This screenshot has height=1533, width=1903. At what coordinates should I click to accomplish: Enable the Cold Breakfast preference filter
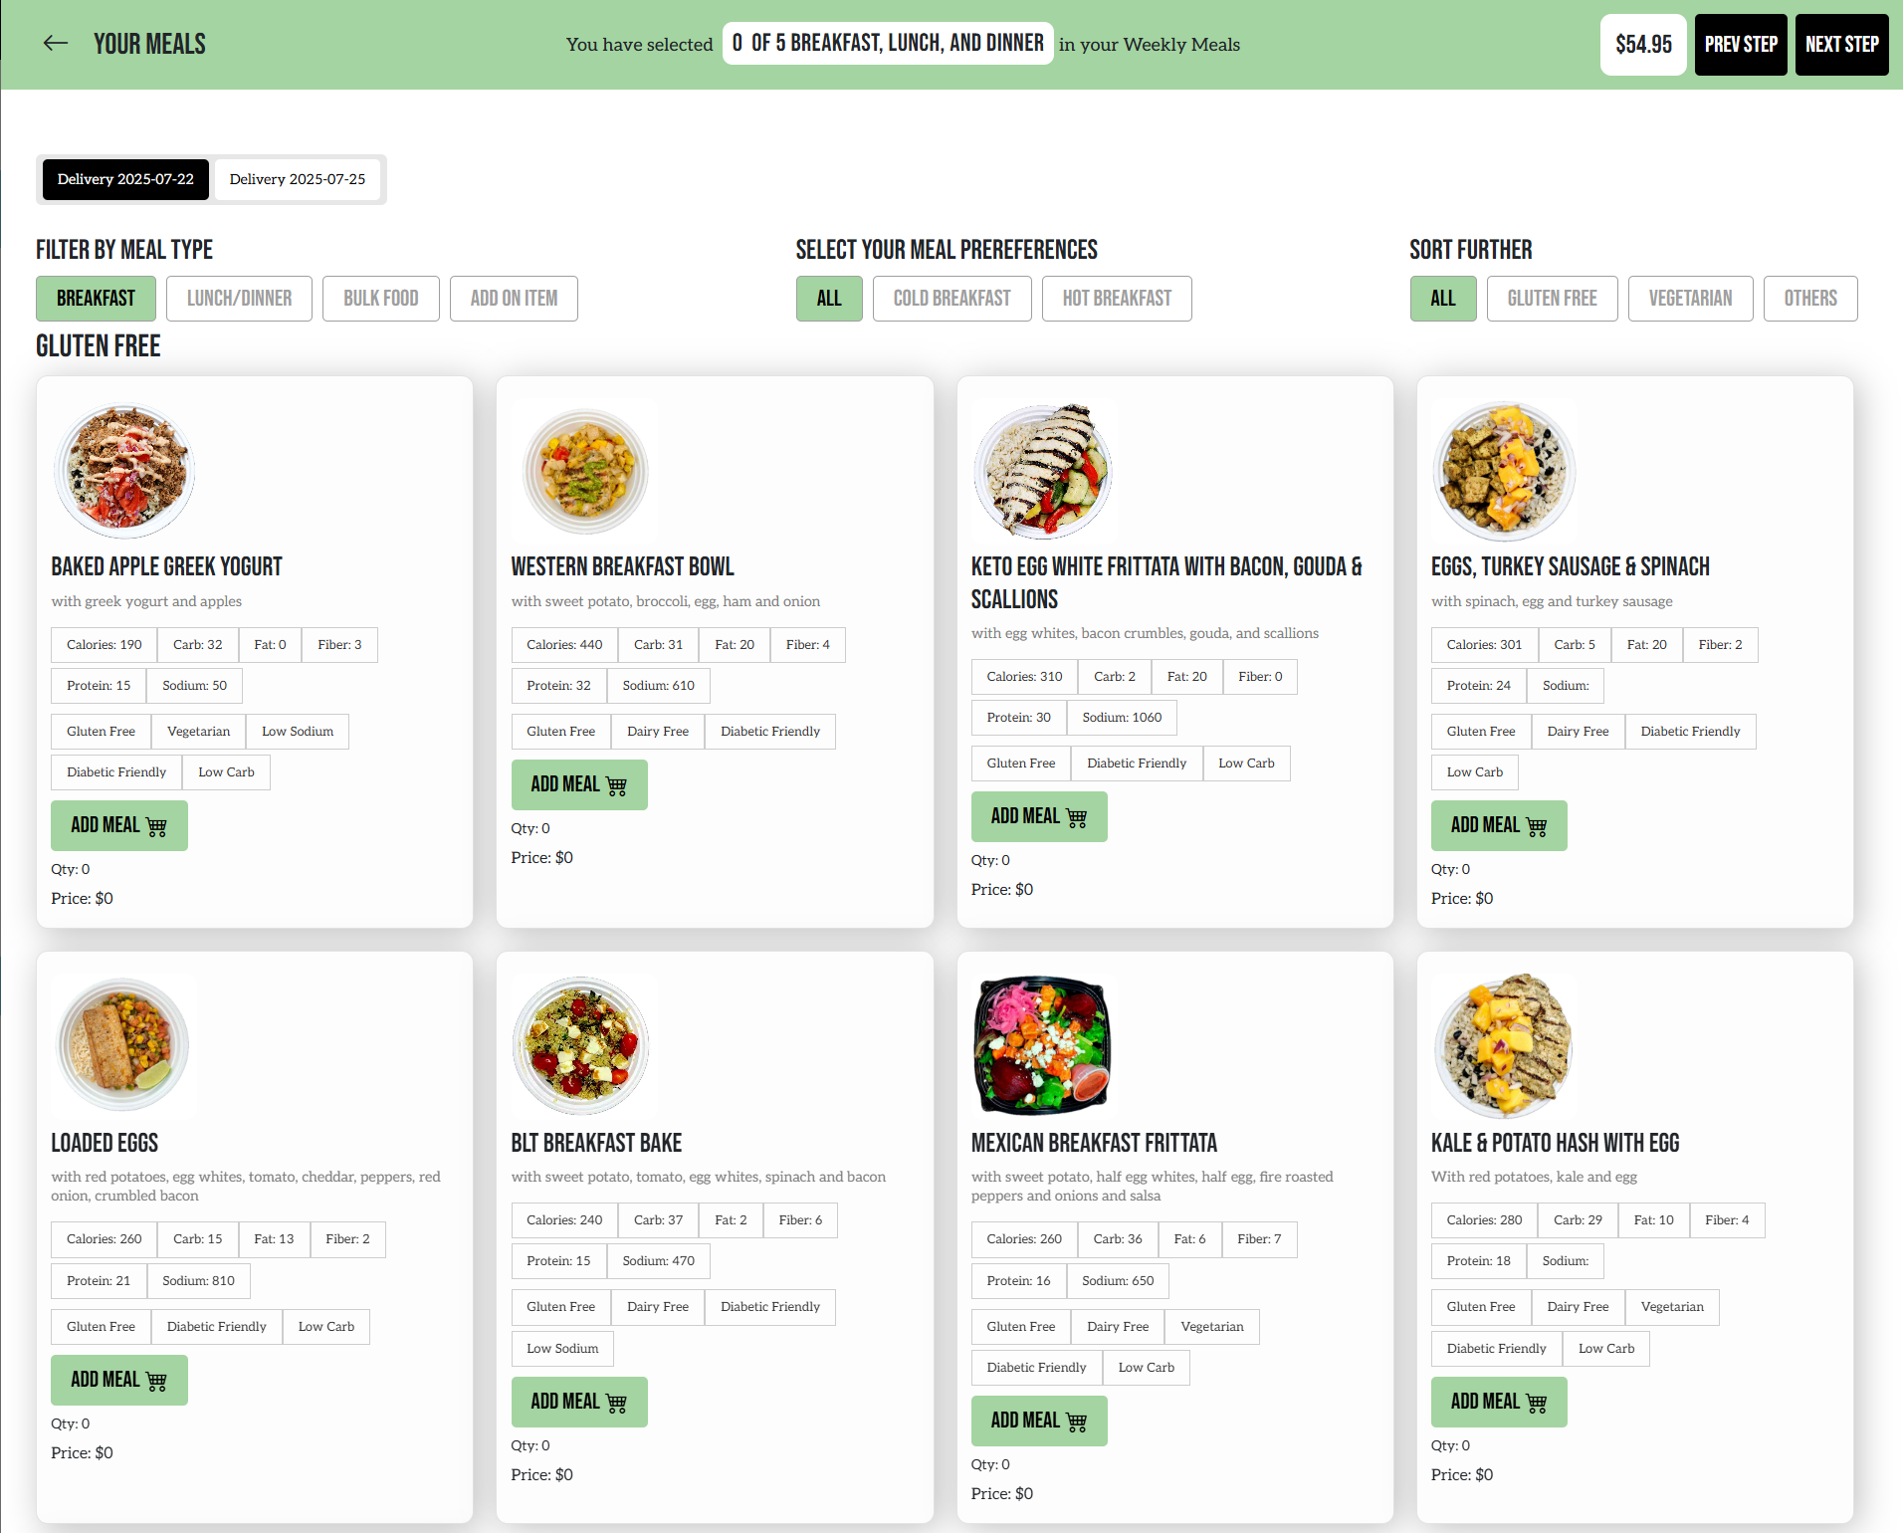[x=951, y=299]
